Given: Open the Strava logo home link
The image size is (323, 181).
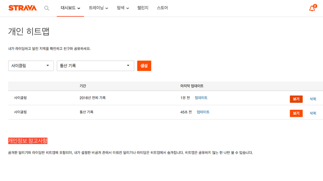Looking at the screenshot, I should click(x=23, y=8).
